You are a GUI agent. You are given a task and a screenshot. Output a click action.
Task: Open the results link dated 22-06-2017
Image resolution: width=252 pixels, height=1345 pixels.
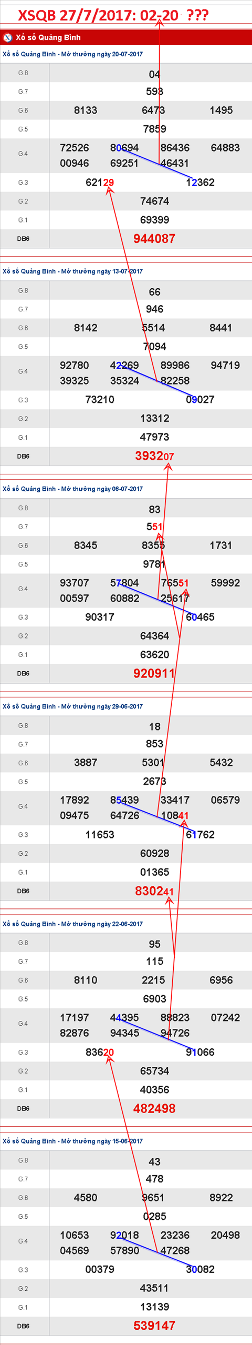72,924
